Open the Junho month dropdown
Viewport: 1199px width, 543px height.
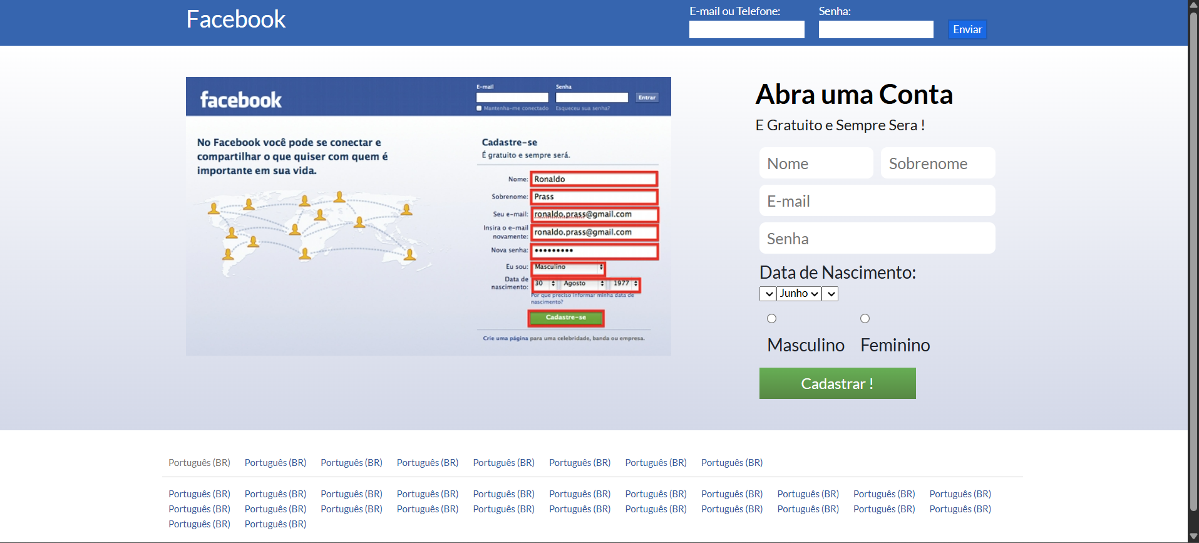pyautogui.click(x=799, y=294)
